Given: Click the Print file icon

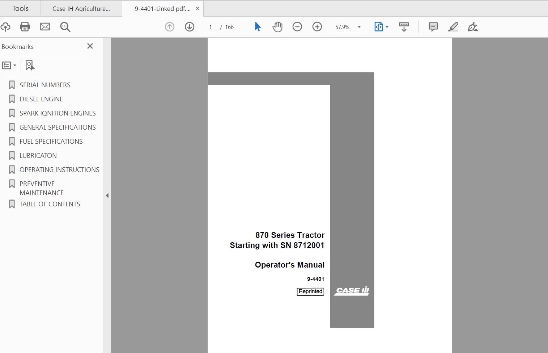Looking at the screenshot, I should coord(25,27).
